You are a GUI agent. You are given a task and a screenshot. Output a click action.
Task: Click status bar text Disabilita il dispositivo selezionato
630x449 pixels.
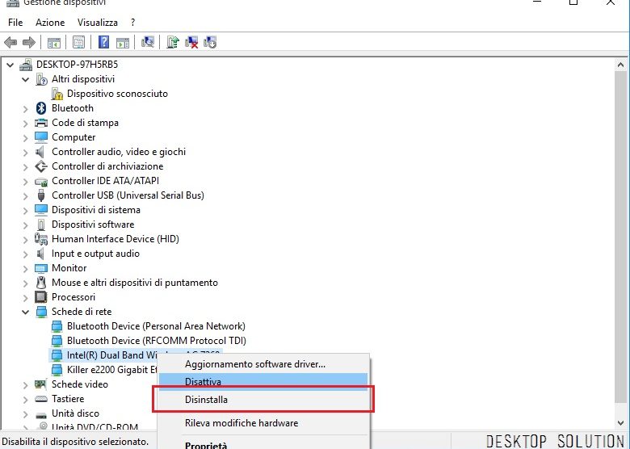[x=75, y=442]
